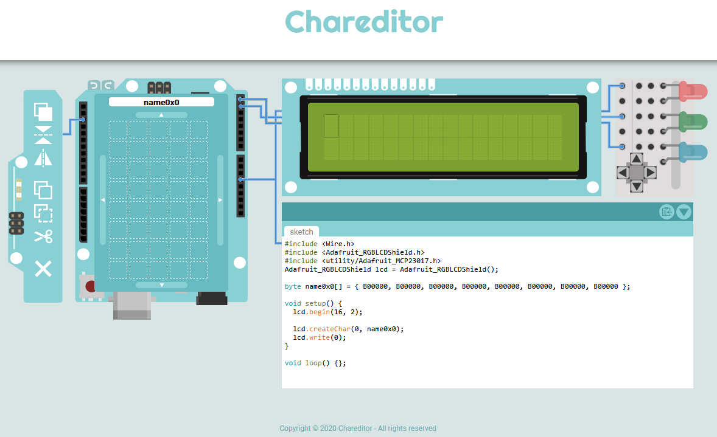The height and width of the screenshot is (437, 717).
Task: Toggle the bottom-right pixel of the grid
Action: [x=199, y=269]
